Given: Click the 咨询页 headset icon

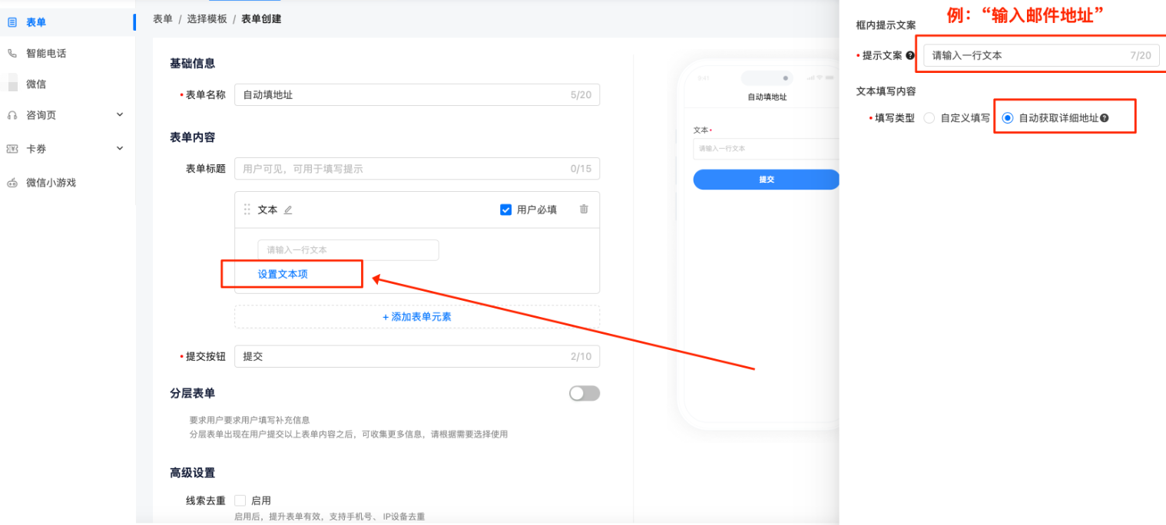Looking at the screenshot, I should 12,115.
